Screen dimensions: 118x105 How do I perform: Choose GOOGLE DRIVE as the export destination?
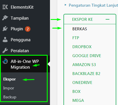87,56
